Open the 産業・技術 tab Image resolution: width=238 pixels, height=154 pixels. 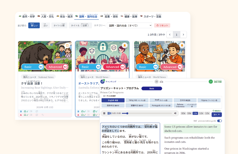[x=109, y=16]
